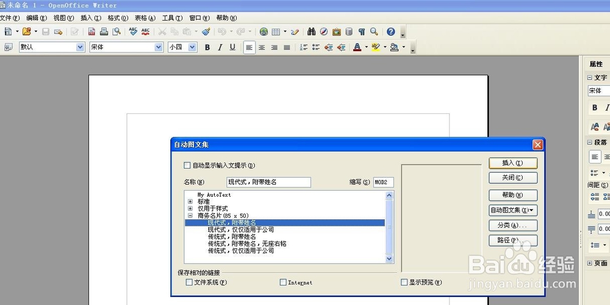This screenshot has width=610, height=305.
Task: Check the 文件系统 checkbox
Action: click(x=189, y=282)
